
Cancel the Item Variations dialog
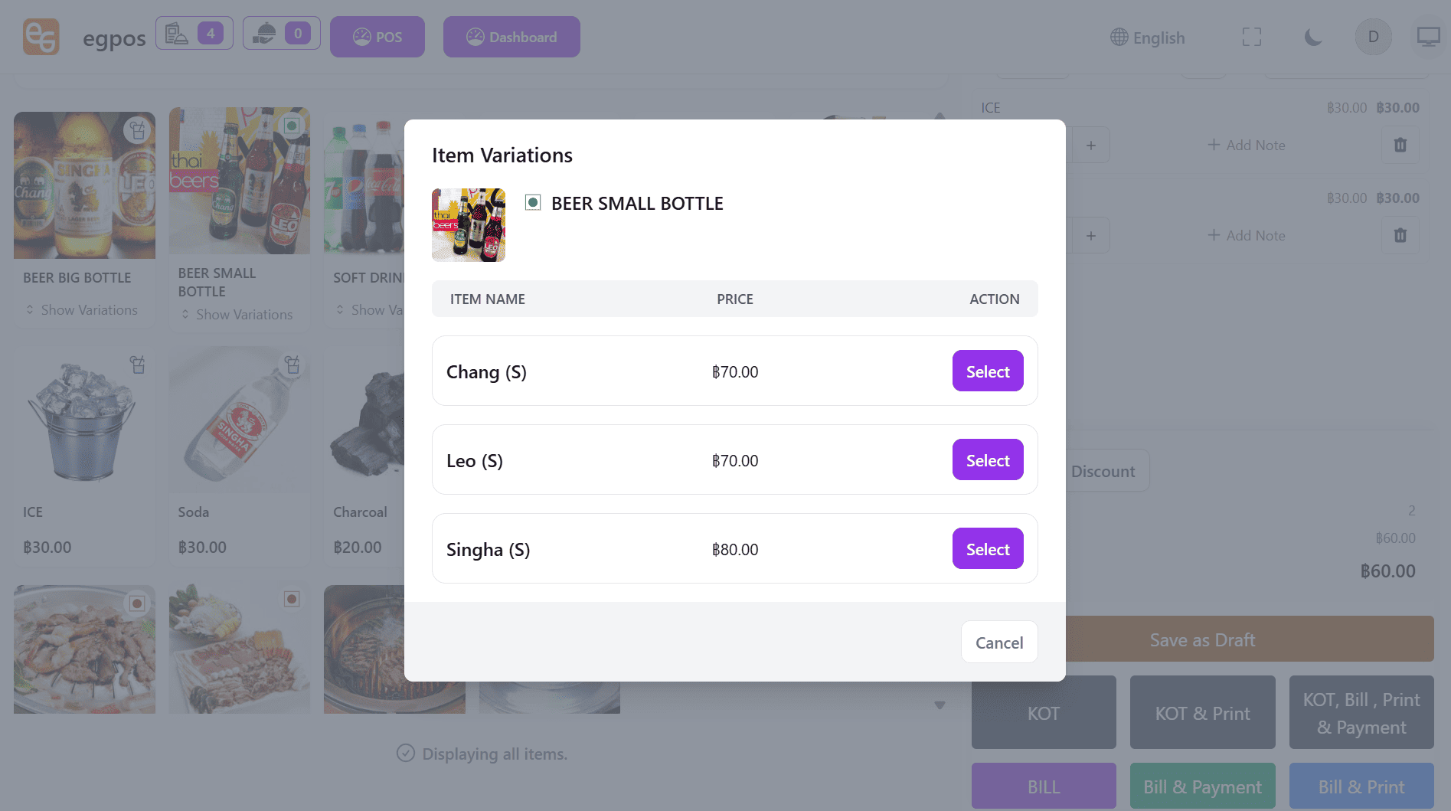click(x=998, y=643)
